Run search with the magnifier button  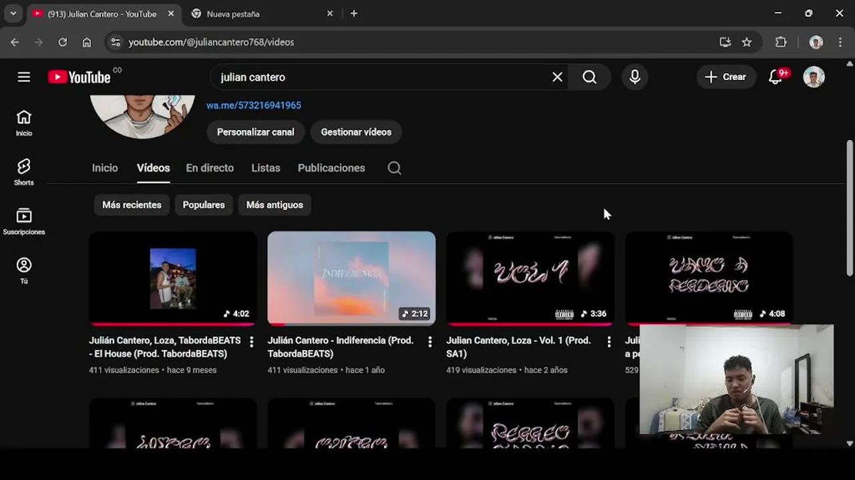coord(589,77)
